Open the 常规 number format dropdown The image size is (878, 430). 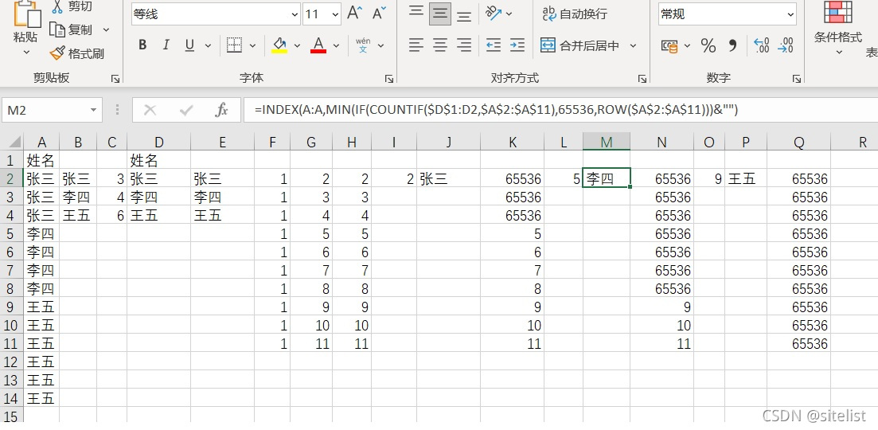point(790,14)
